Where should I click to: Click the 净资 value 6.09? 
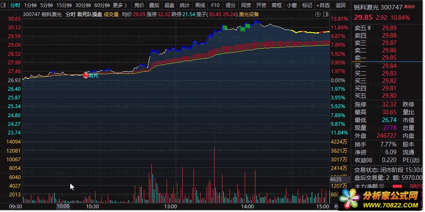(391, 152)
